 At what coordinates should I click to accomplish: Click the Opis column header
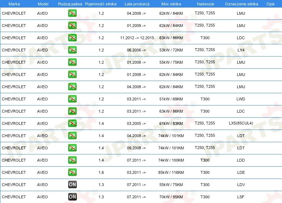pos(270,4)
